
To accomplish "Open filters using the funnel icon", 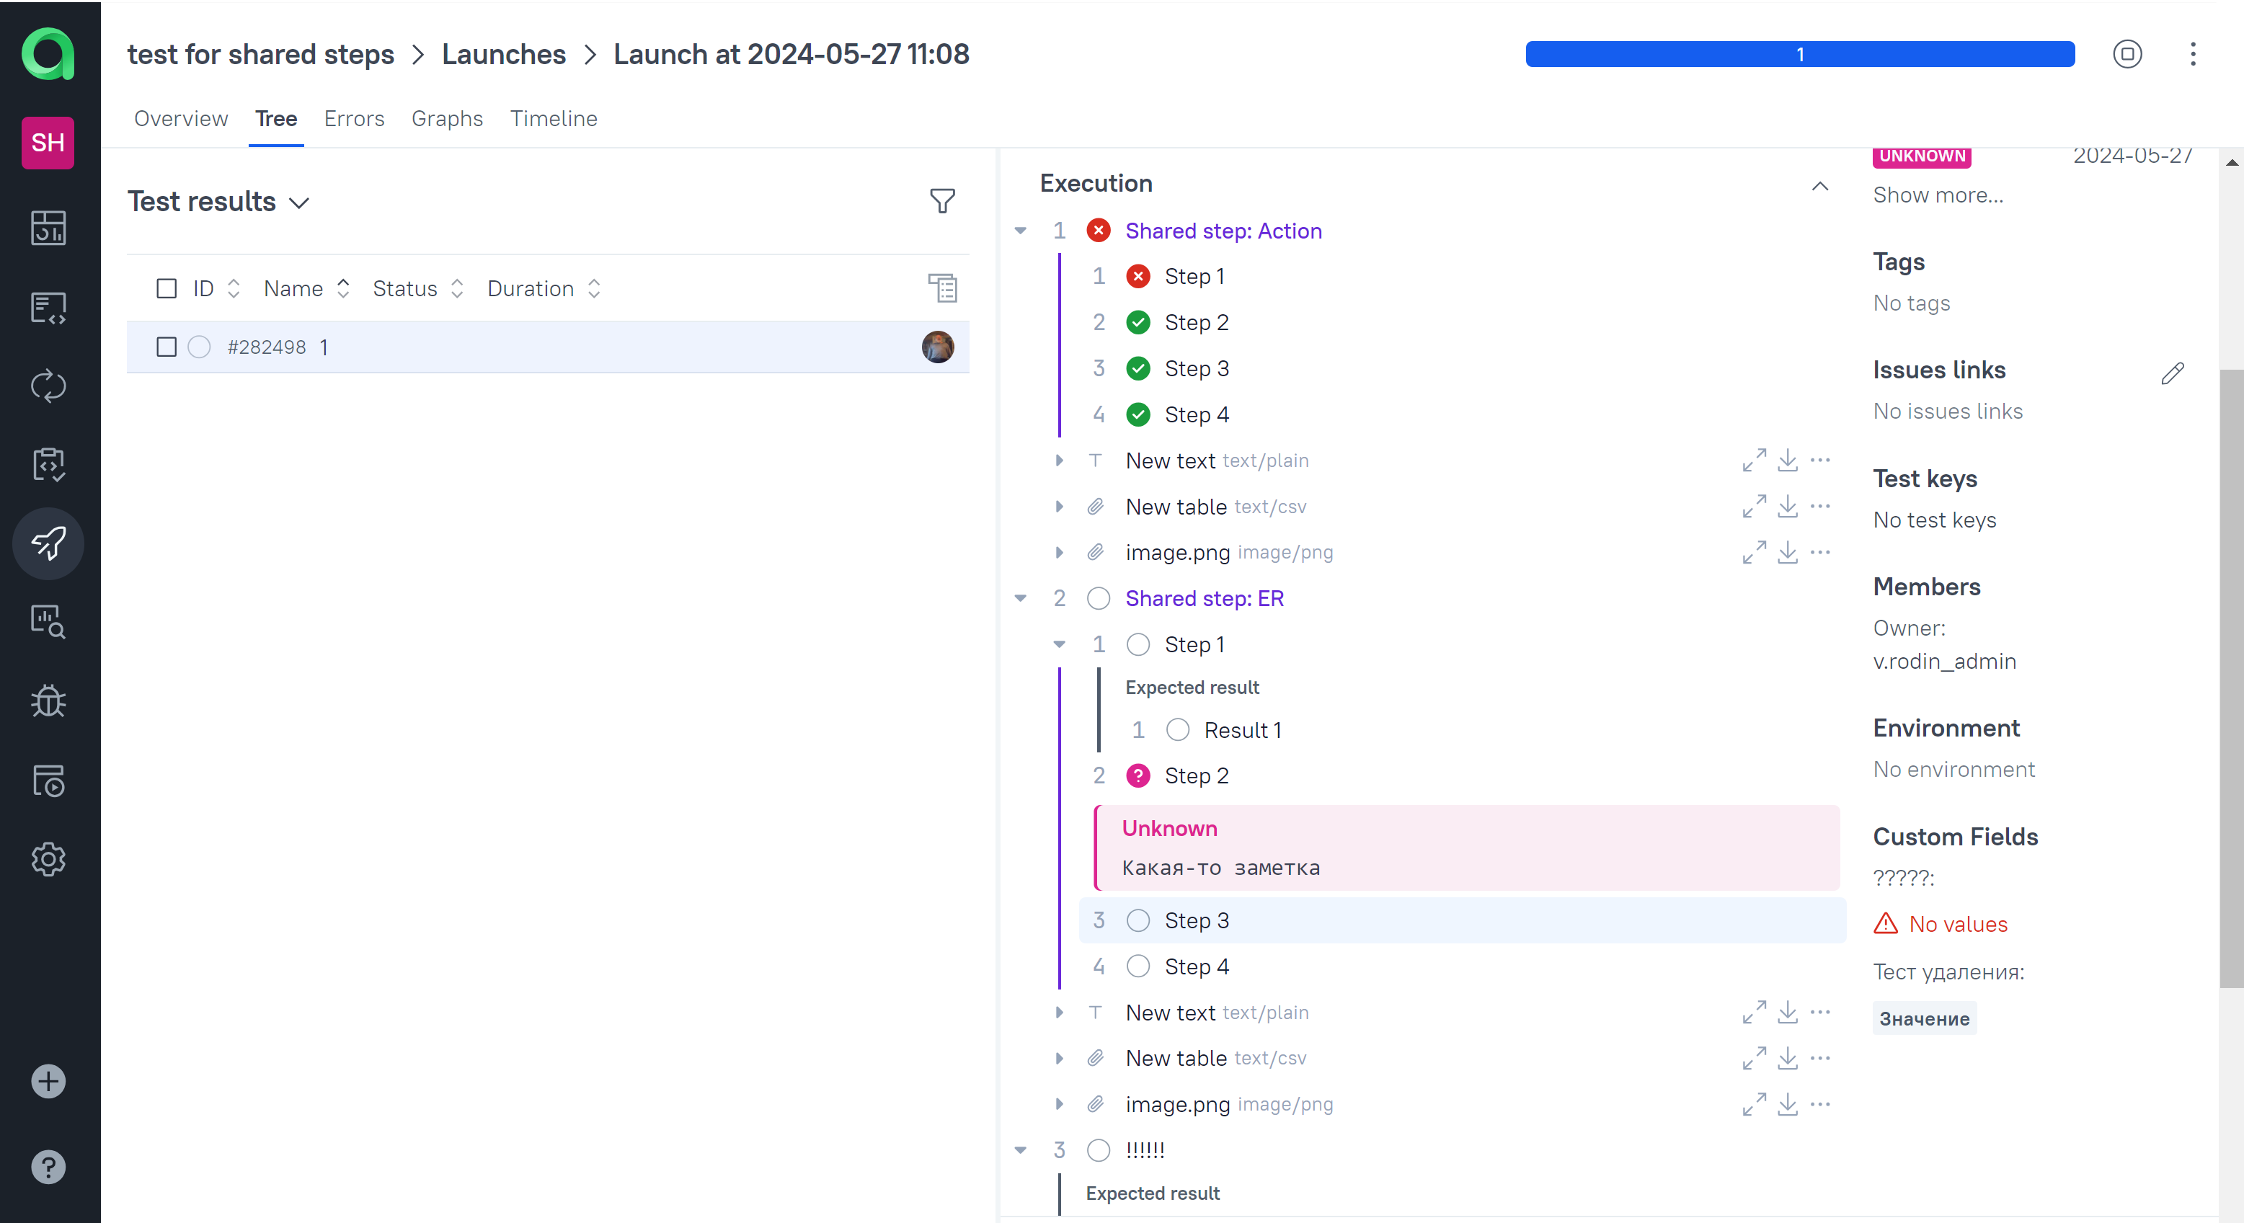I will (x=943, y=200).
